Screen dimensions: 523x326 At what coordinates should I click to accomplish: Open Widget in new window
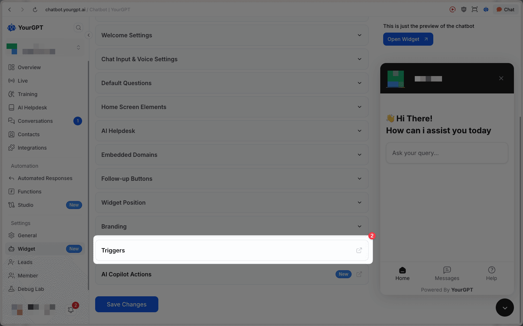tap(408, 39)
